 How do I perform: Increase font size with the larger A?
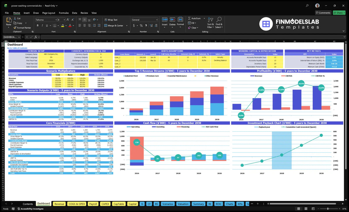tap(68, 20)
